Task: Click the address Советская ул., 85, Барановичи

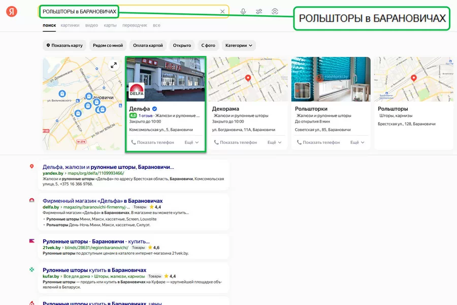Action: 322,130
